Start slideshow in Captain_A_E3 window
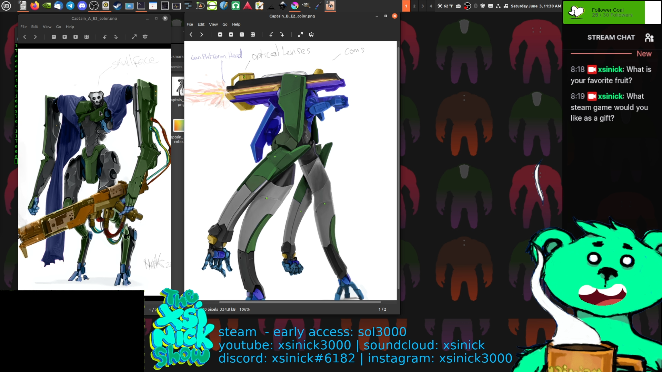The height and width of the screenshot is (372, 662). pos(145,37)
